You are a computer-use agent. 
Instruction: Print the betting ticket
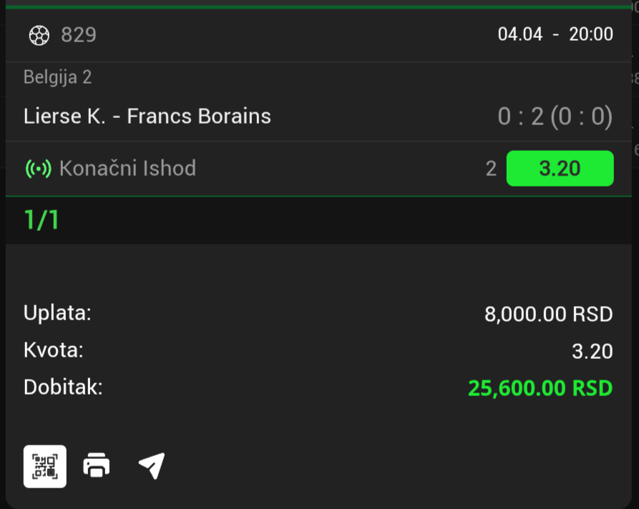point(97,466)
